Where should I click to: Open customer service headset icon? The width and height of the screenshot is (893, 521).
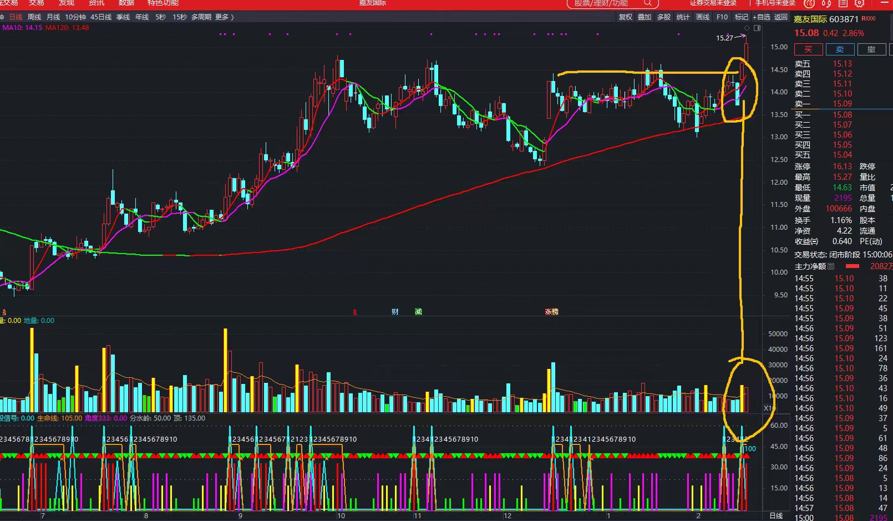point(826,3)
